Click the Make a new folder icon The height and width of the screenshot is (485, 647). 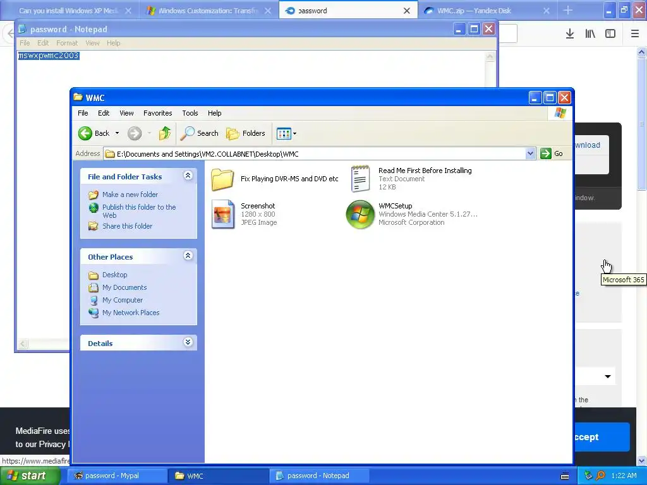click(x=94, y=195)
